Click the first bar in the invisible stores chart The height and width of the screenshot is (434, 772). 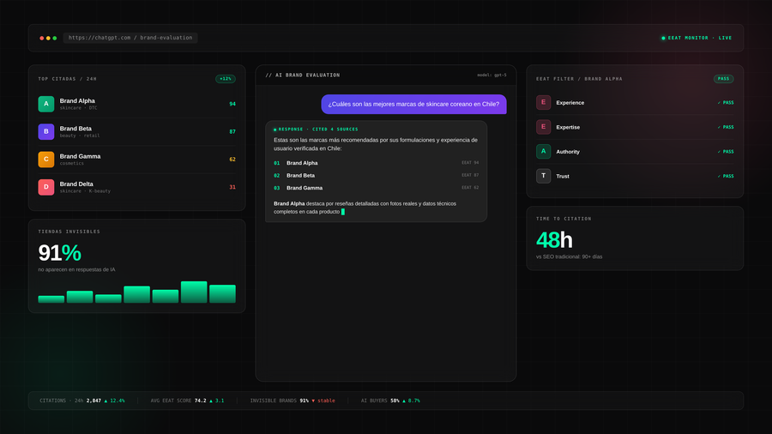[51, 299]
